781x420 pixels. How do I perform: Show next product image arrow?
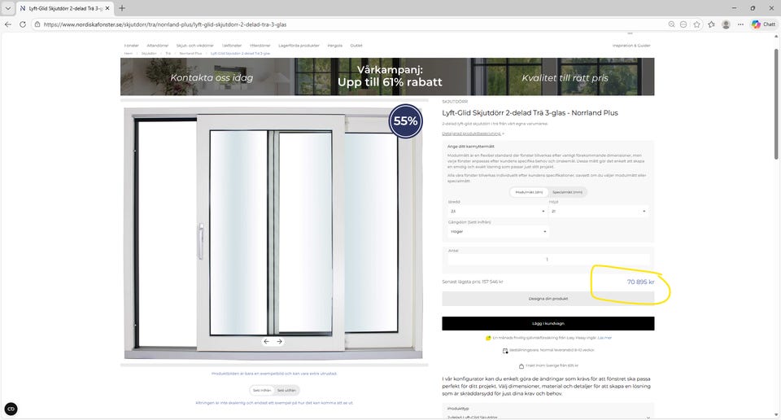(279, 341)
